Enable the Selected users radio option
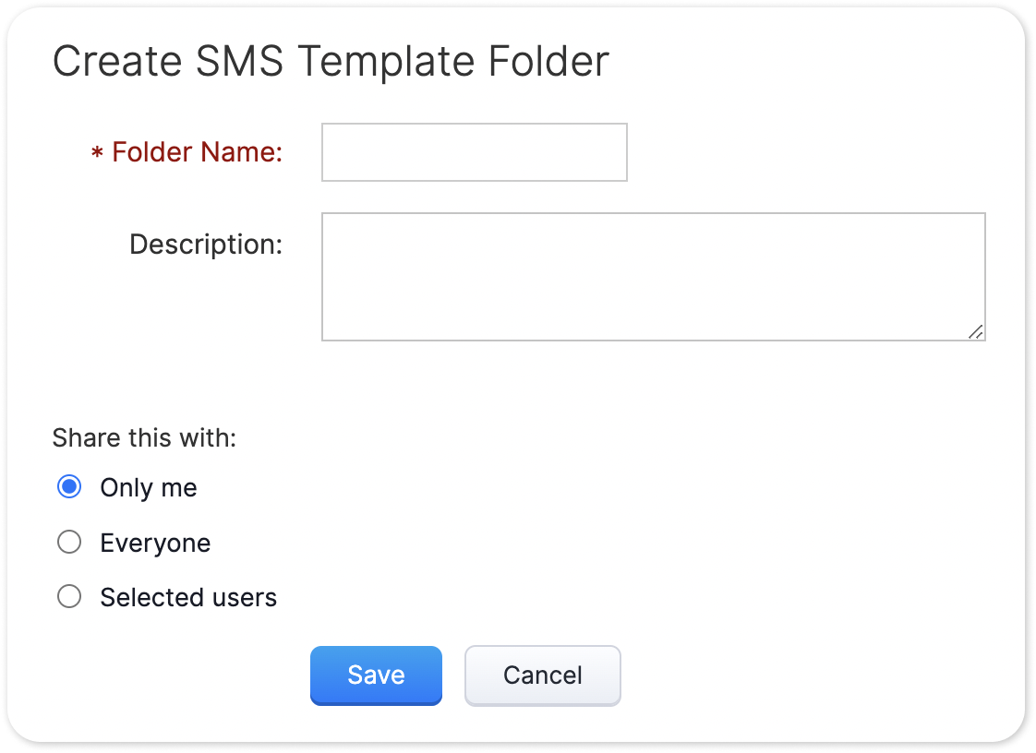Screen dimensions: 1036x753 (69, 597)
